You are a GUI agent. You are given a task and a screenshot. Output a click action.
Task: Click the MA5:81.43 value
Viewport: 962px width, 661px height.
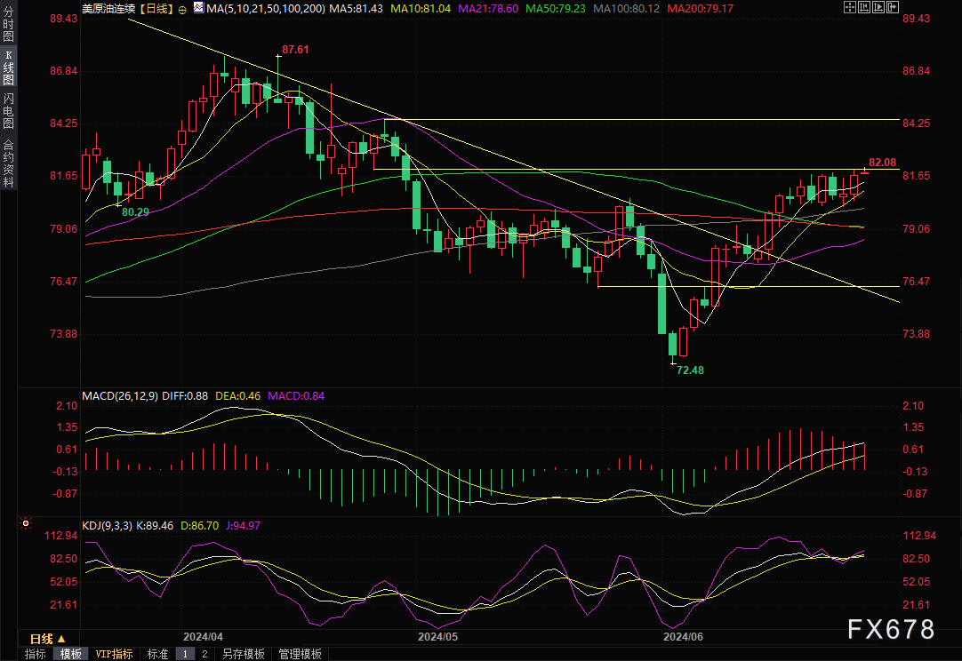pos(356,9)
